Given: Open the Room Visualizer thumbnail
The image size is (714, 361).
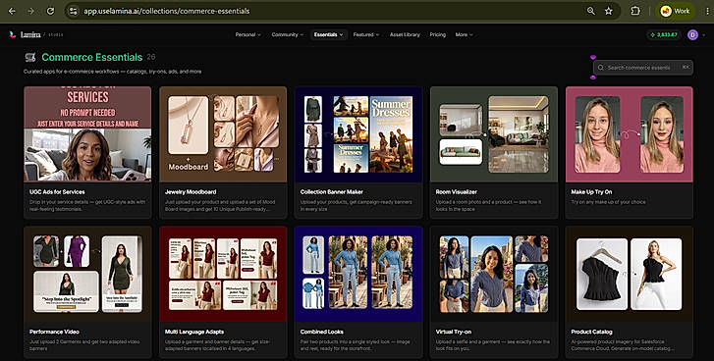Looking at the screenshot, I should pos(494,134).
